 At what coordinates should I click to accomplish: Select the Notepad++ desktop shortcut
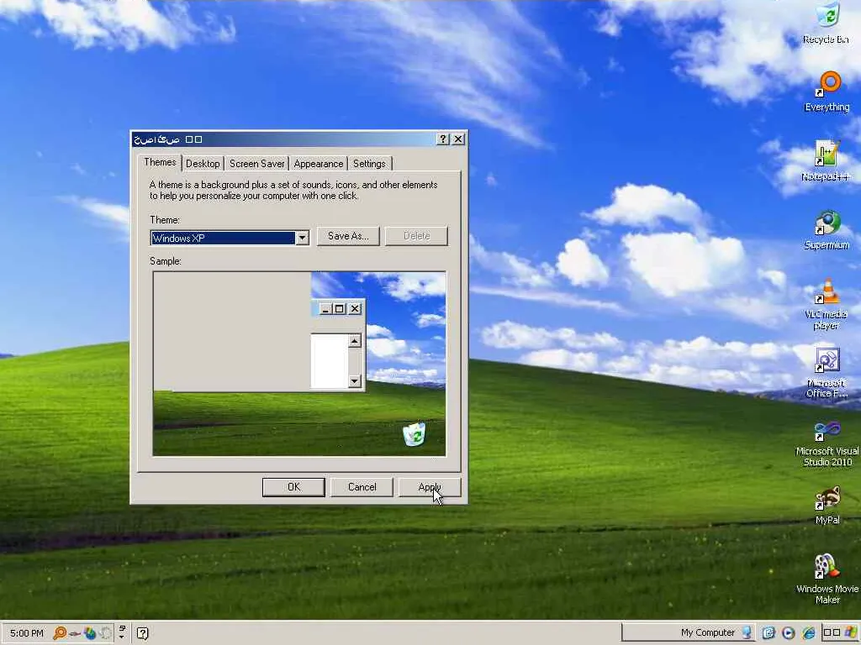(826, 160)
